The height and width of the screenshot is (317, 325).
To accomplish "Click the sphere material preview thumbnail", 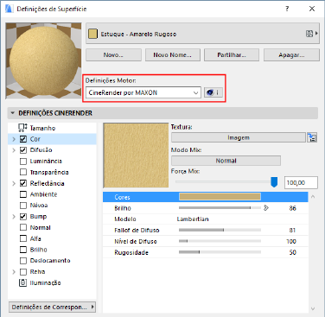I will pyautogui.click(x=43, y=61).
